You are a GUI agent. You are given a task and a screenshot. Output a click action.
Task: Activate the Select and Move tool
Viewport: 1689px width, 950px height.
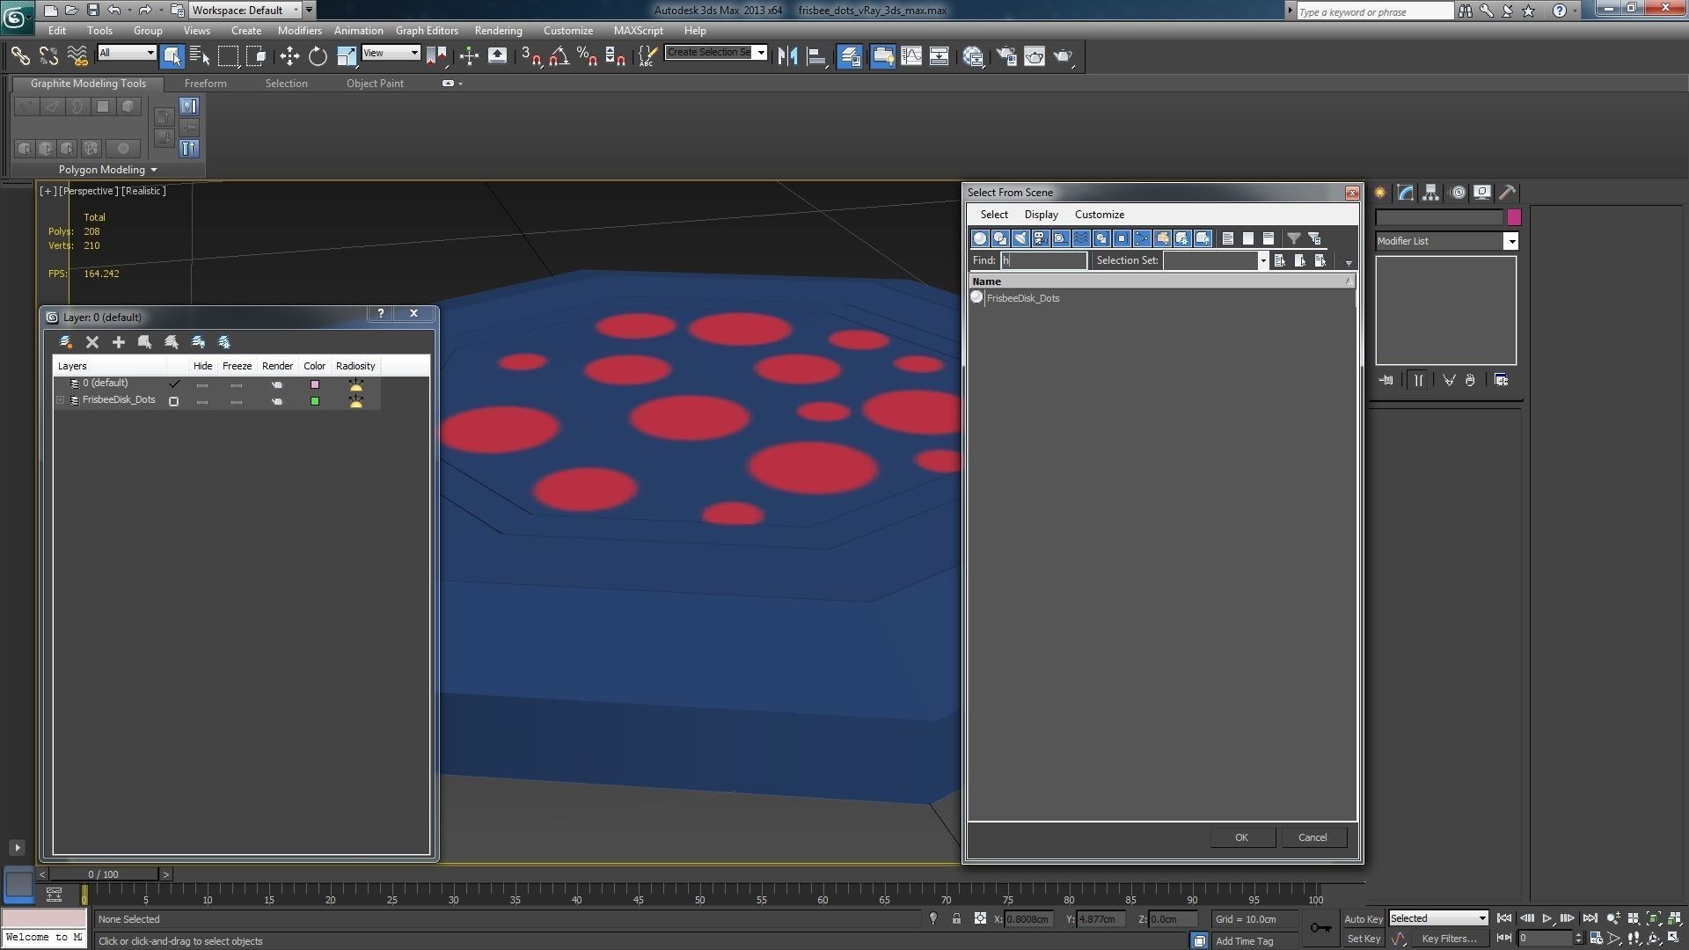(x=289, y=56)
